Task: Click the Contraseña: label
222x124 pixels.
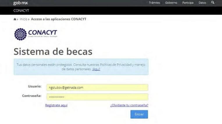Action: click(32, 96)
